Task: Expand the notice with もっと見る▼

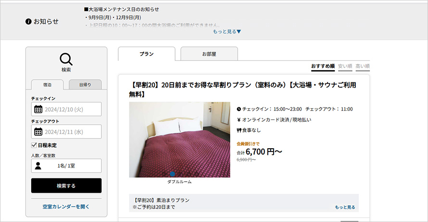Action: pyautogui.click(x=227, y=32)
